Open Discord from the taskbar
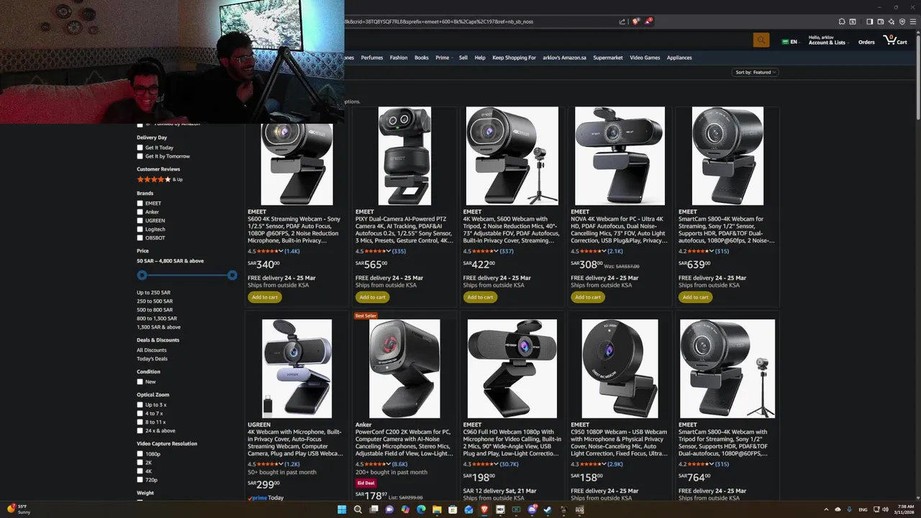 click(x=532, y=509)
